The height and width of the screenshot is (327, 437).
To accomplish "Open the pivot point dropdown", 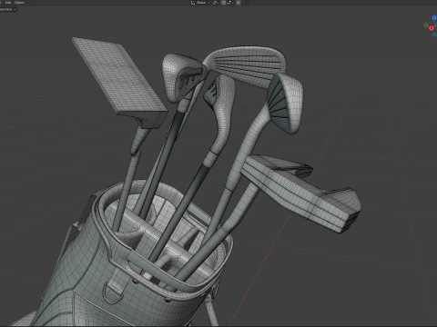I will (x=216, y=3).
